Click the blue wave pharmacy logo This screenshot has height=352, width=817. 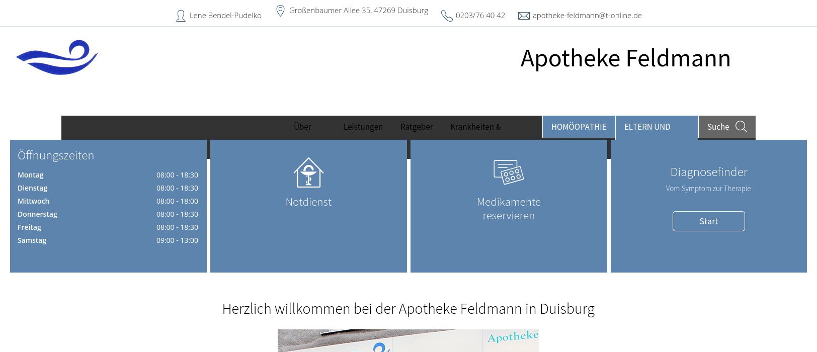point(57,58)
